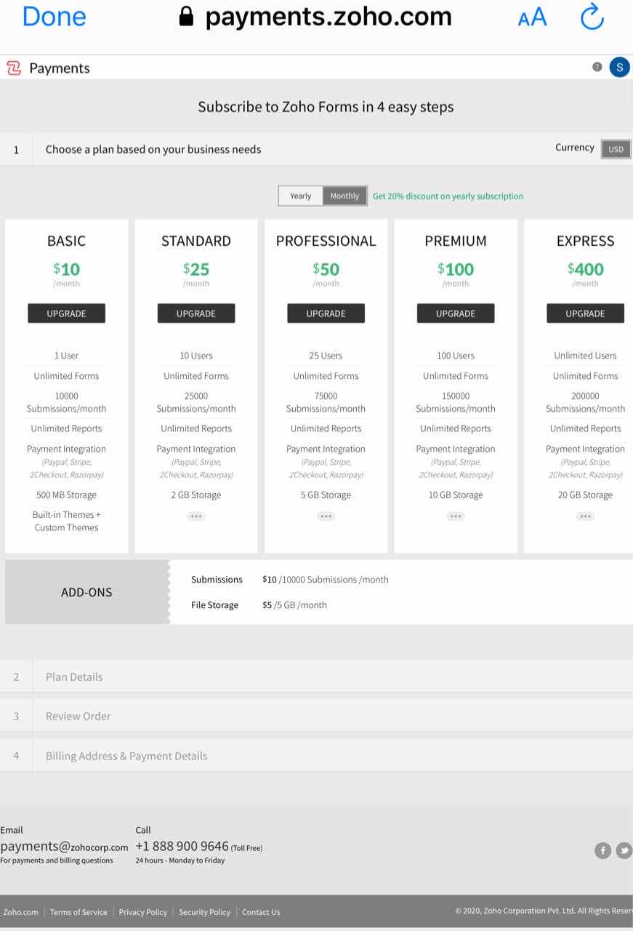
Task: Expand more features in Professional plan
Action: pos(326,516)
